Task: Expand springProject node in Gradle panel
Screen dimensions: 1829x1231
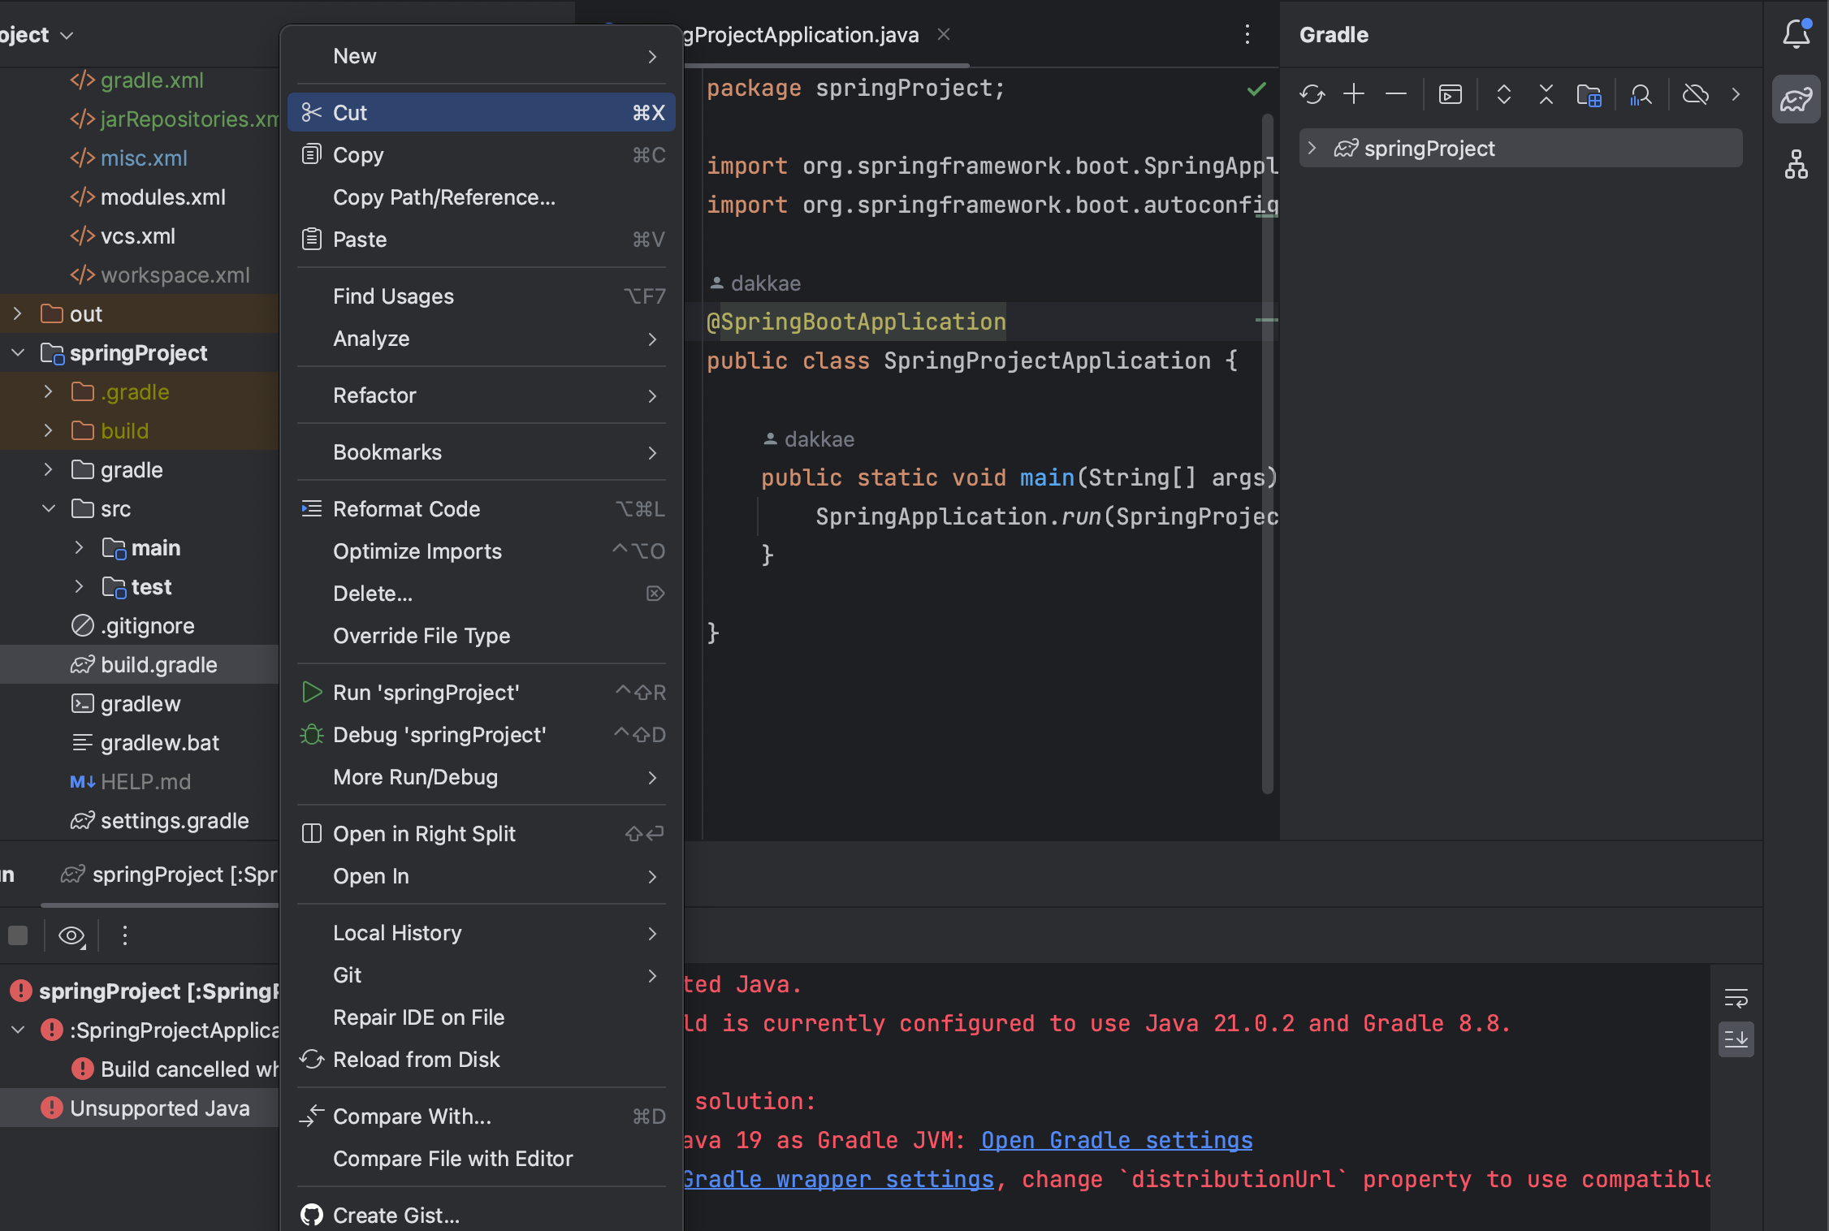Action: pyautogui.click(x=1312, y=149)
